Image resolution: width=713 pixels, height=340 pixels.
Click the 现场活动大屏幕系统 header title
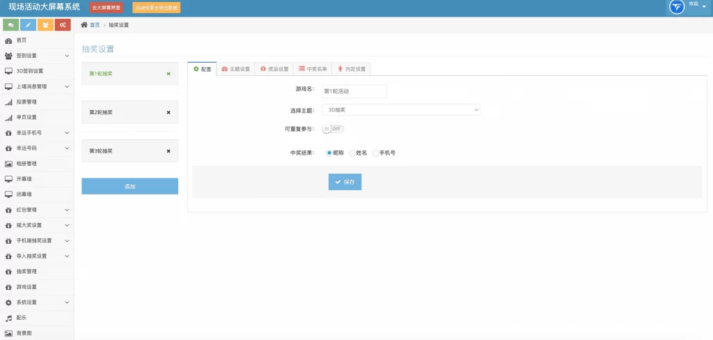tap(44, 7)
